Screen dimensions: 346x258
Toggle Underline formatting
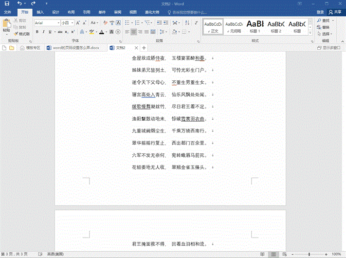[50, 32]
